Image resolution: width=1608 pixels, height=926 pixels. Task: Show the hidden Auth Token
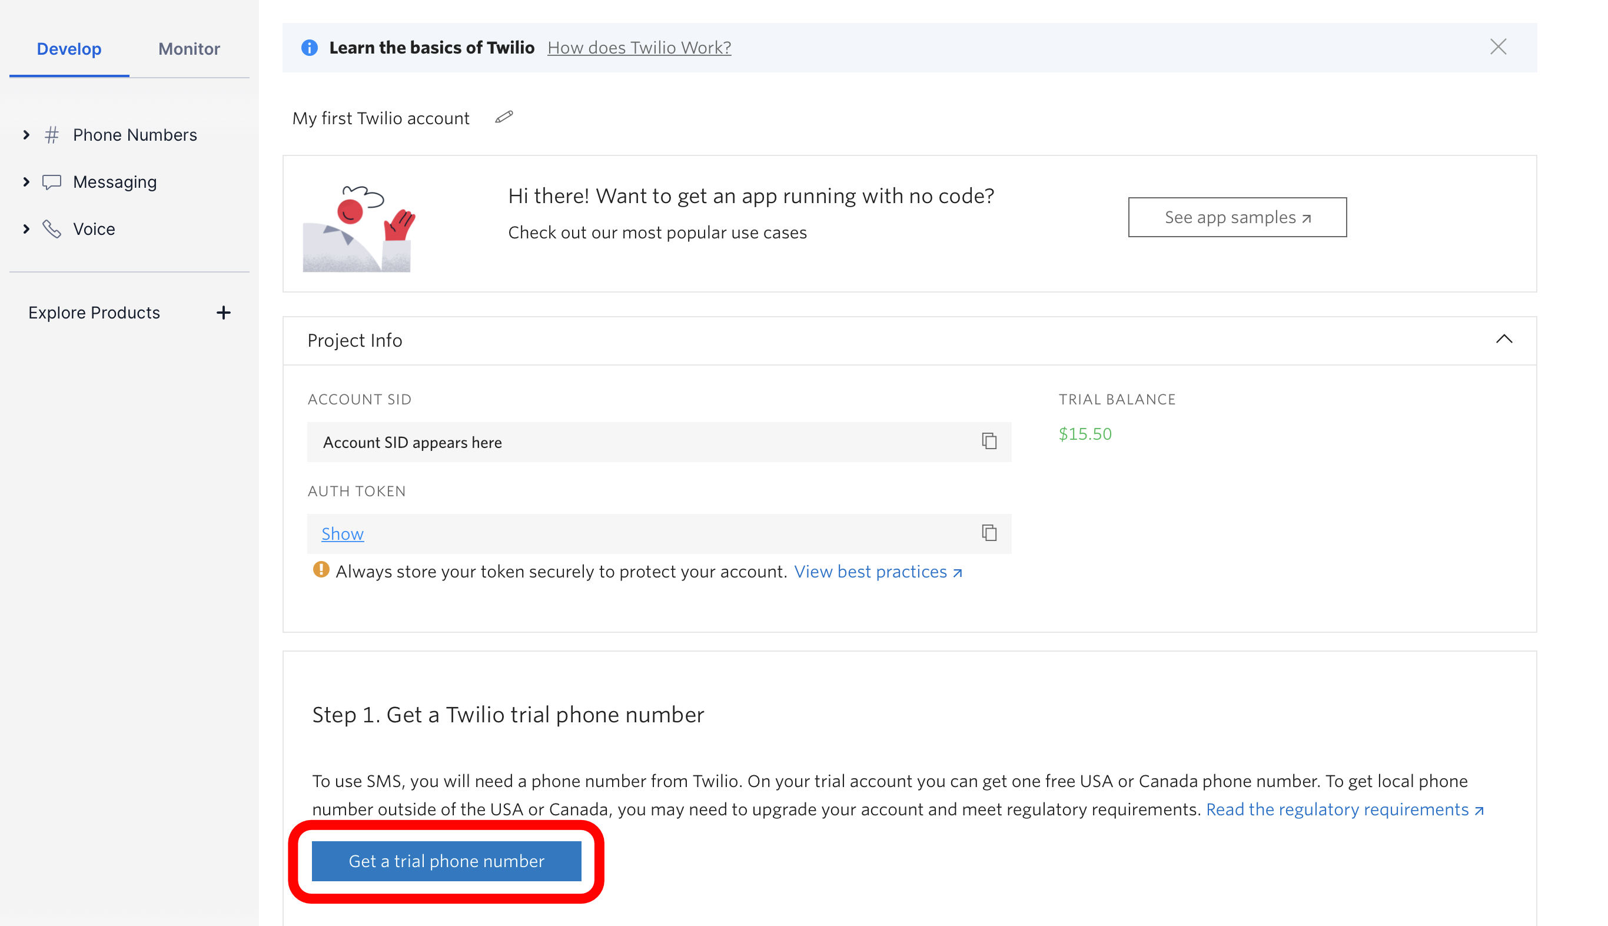click(x=342, y=533)
